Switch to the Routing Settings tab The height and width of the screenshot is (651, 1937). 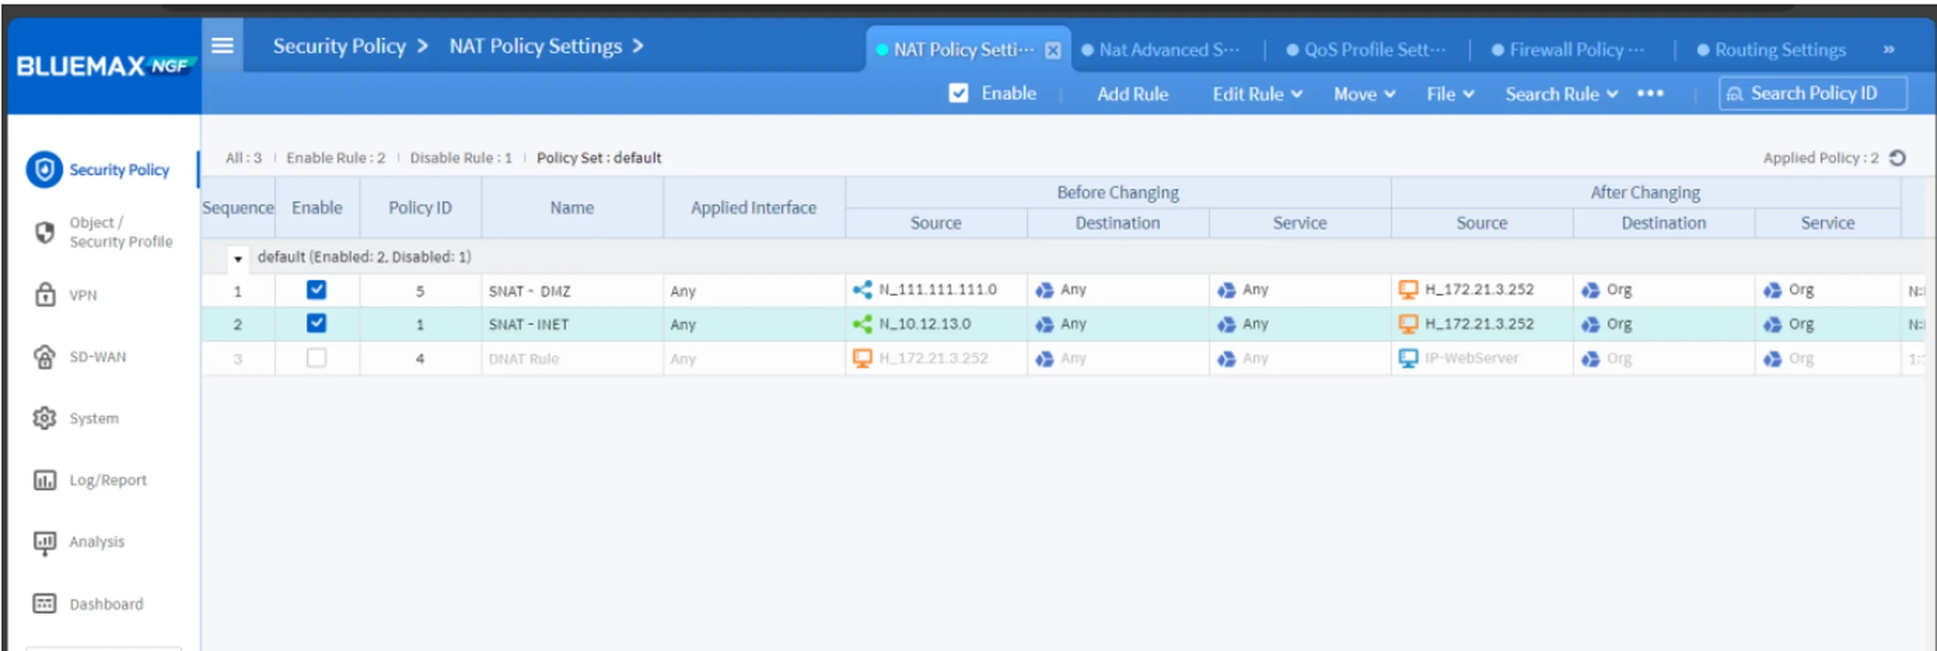point(1777,50)
